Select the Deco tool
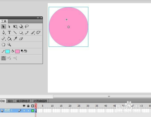The height and width of the screenshot is (117, 151). click(x=38, y=32)
